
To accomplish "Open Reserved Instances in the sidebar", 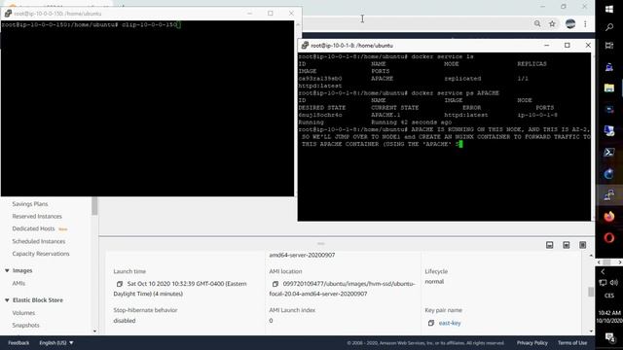I will click(37, 217).
